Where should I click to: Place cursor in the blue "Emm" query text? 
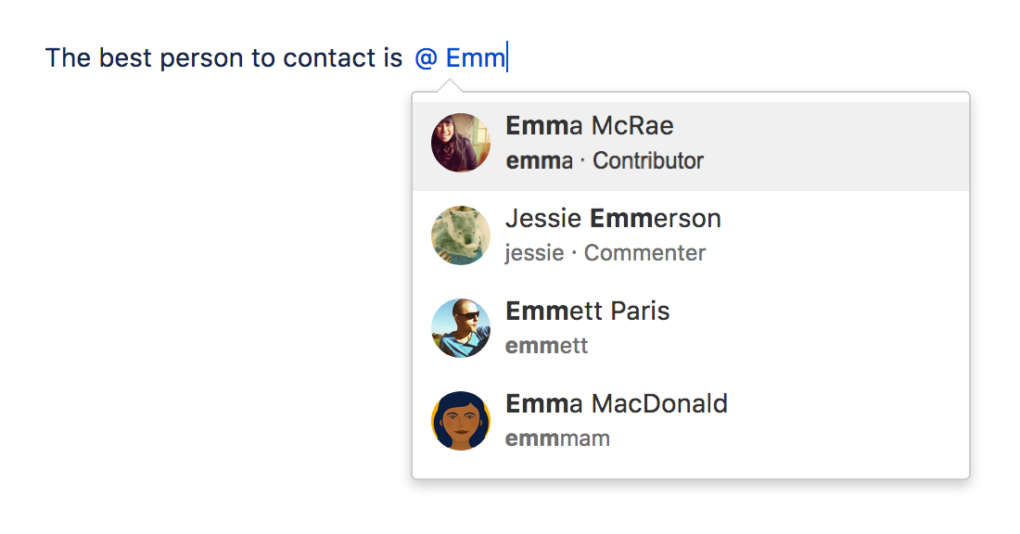click(475, 58)
